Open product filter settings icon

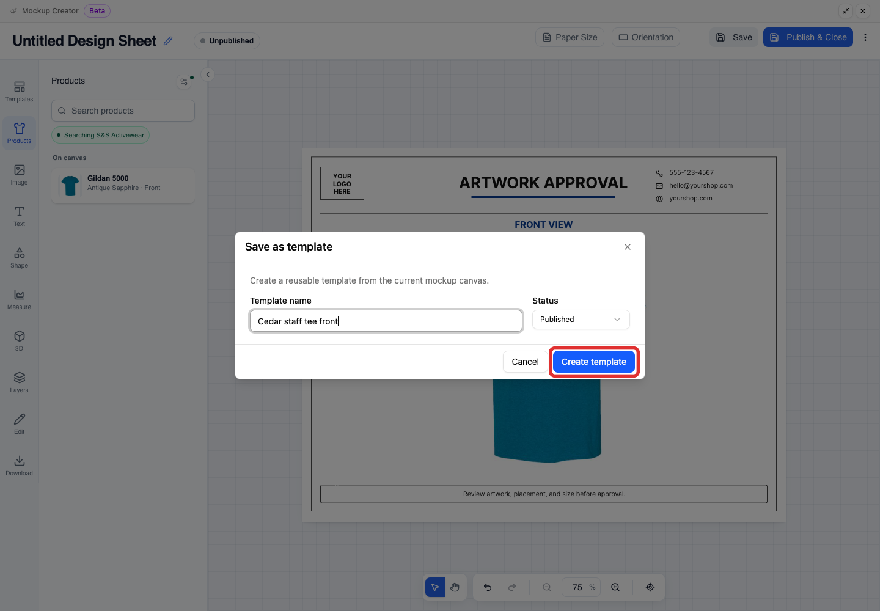coord(184,81)
